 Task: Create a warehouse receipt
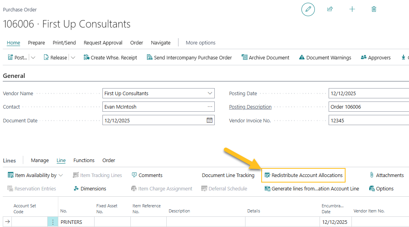pyautogui.click(x=110, y=57)
